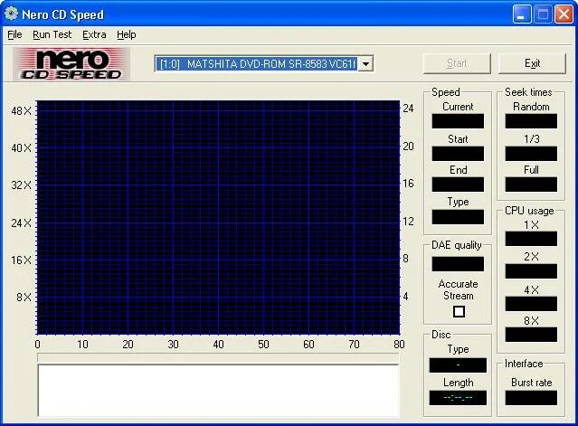The height and width of the screenshot is (426, 578).
Task: Open the Run Test menu
Action: click(52, 34)
